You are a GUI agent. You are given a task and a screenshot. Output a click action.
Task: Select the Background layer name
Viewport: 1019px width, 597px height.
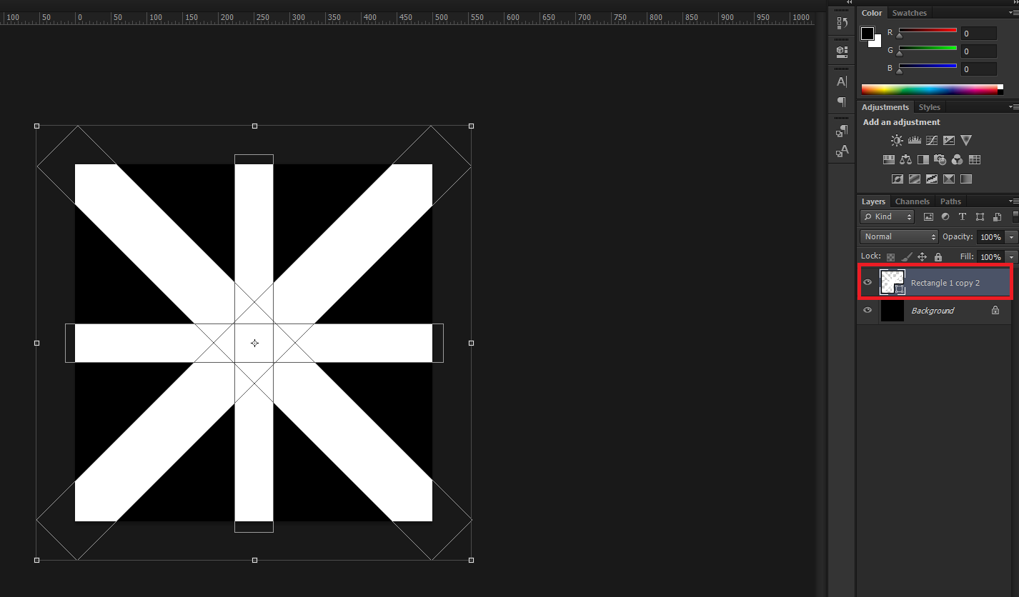pyautogui.click(x=932, y=311)
